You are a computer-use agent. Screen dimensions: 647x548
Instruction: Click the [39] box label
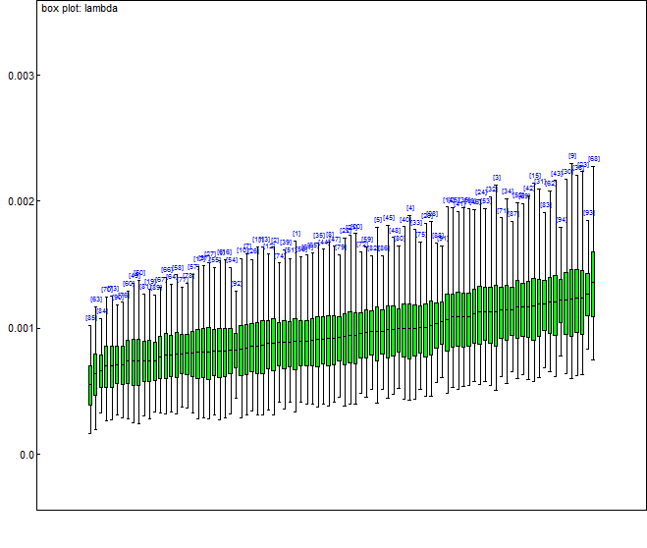286,243
